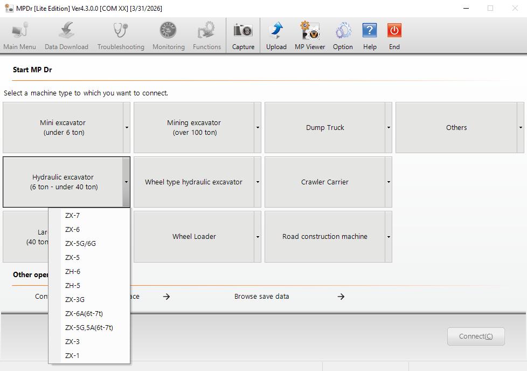Choose ZX-1 from the model list
Screen dimensions: 527x371
(x=89, y=355)
